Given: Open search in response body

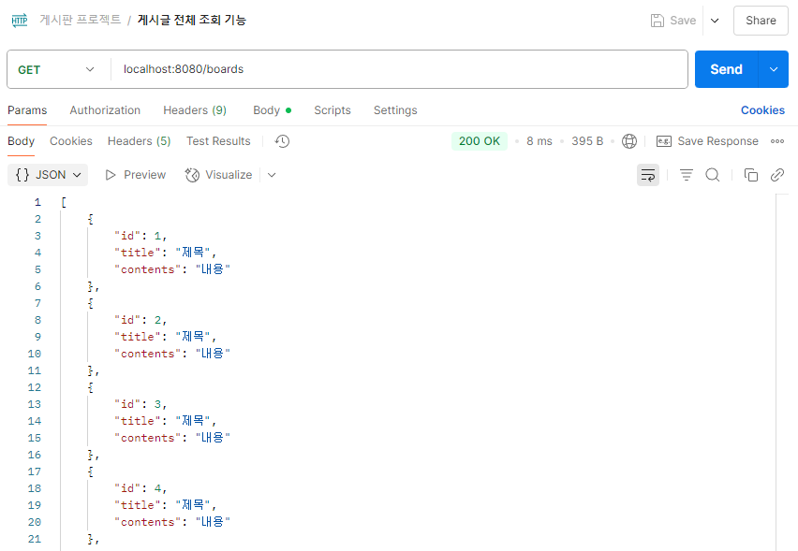Looking at the screenshot, I should [x=713, y=175].
